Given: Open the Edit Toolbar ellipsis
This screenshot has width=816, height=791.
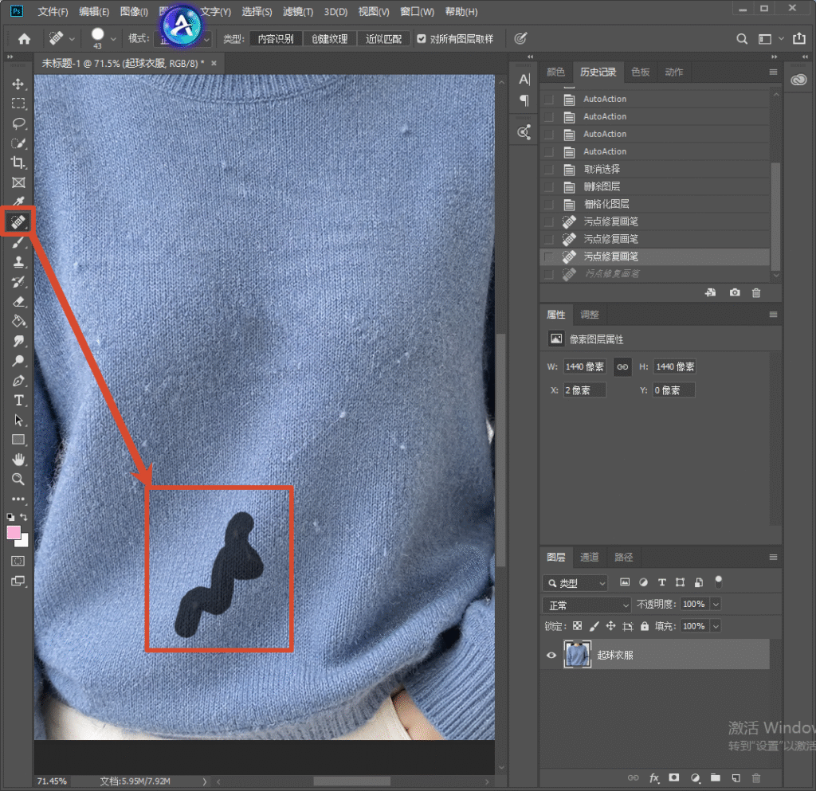Looking at the screenshot, I should [x=18, y=499].
